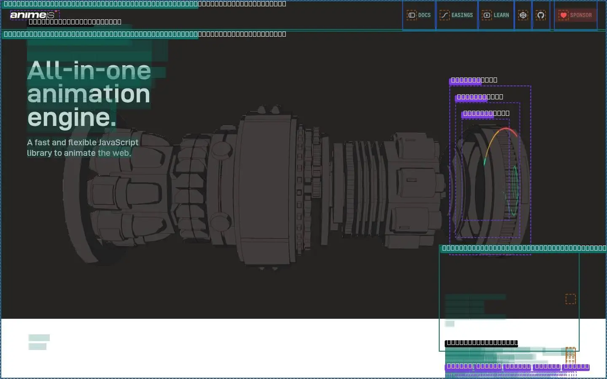The width and height of the screenshot is (607, 379).
Task: Click the SPONSOR heart button
Action: (x=575, y=15)
